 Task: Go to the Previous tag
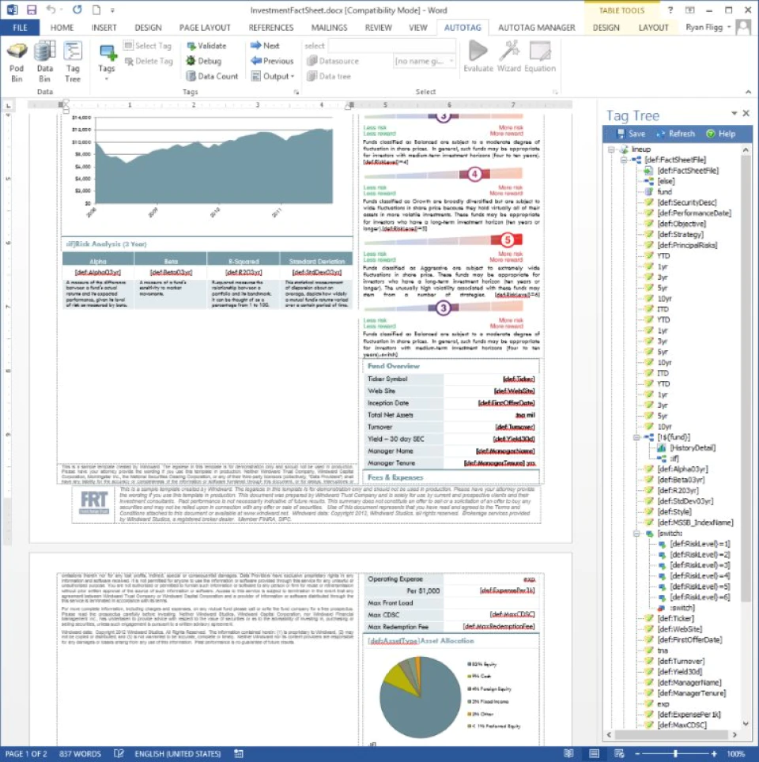[x=272, y=61]
